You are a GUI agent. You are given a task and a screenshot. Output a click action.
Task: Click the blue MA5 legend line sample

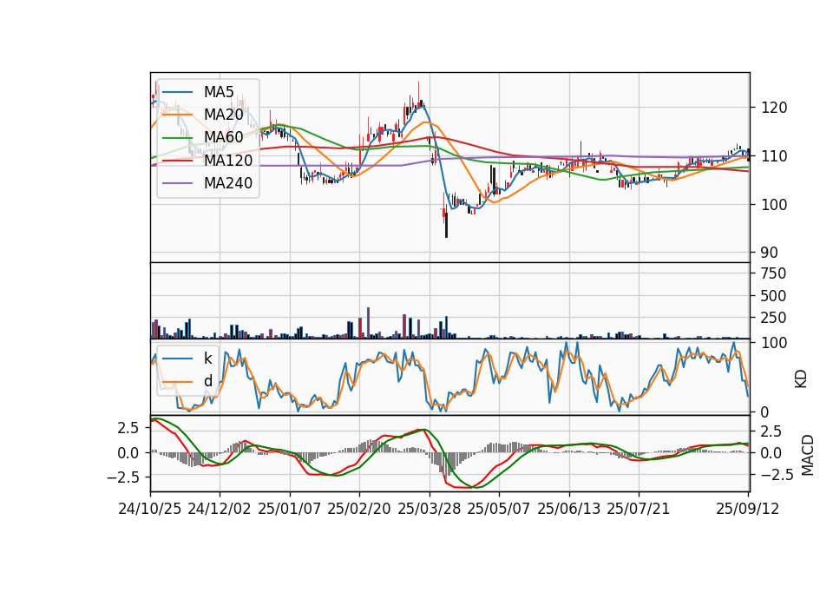177,92
